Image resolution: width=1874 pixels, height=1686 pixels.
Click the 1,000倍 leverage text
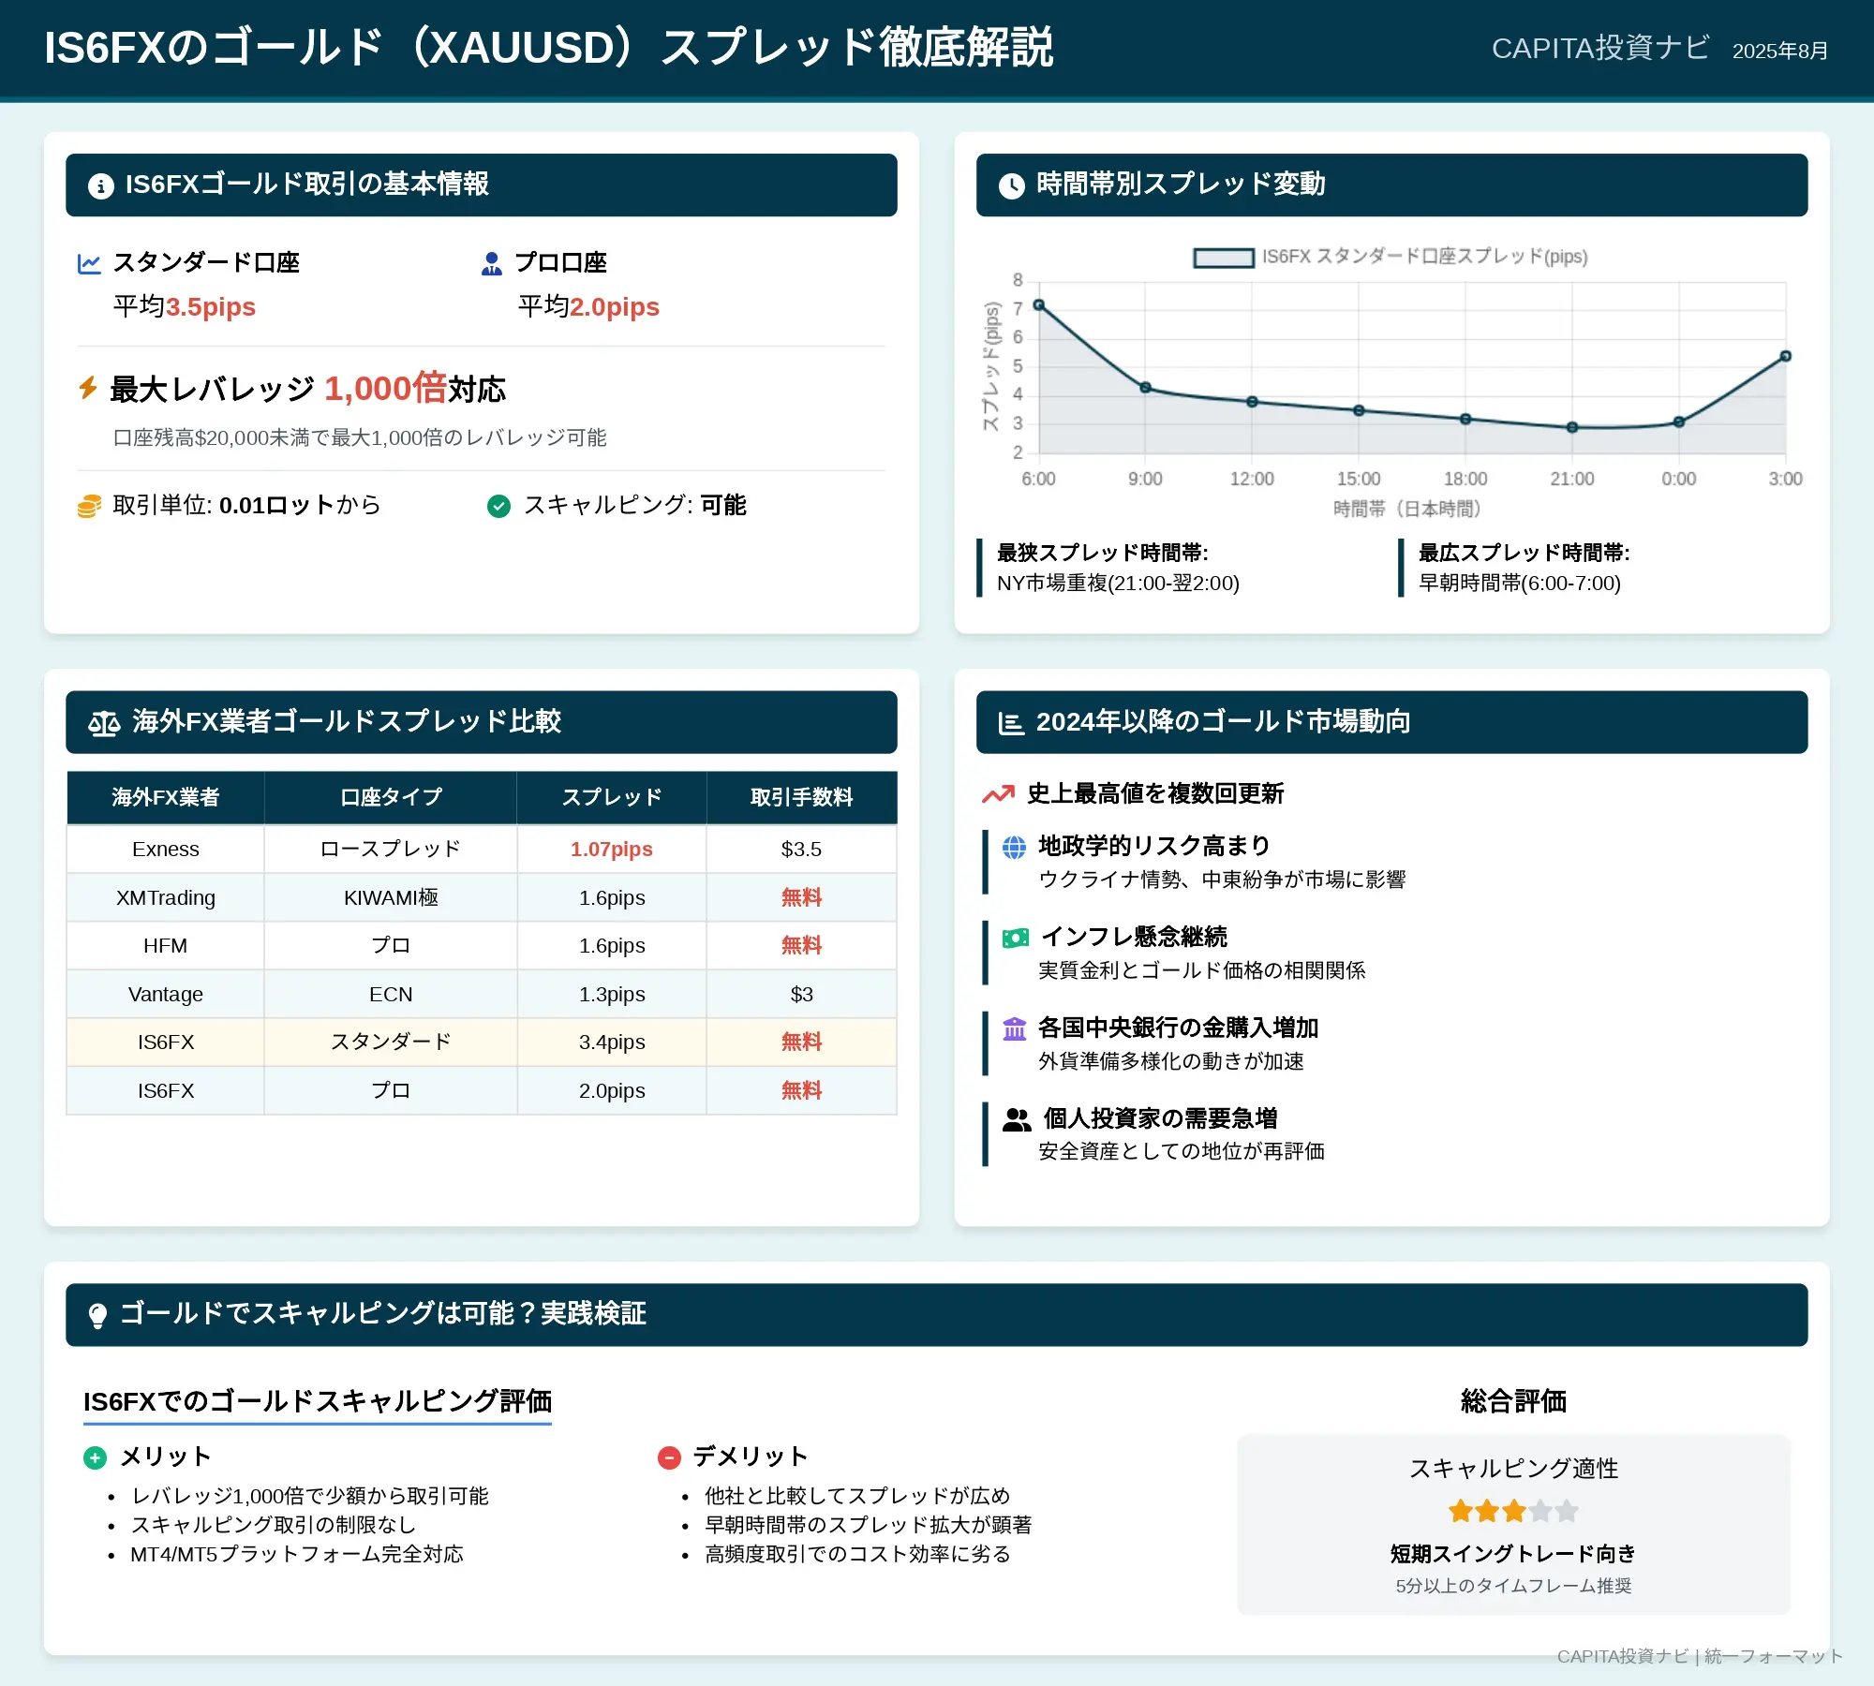(x=385, y=388)
